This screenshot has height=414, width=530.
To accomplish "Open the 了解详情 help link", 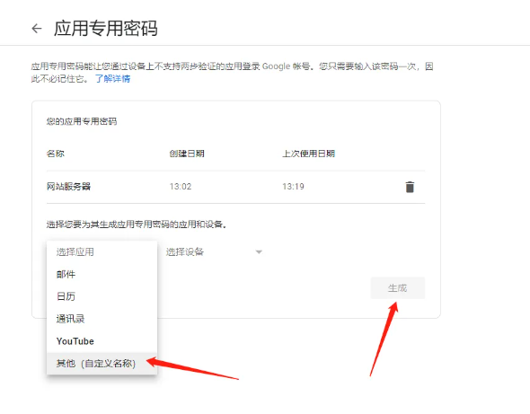I will click(x=112, y=79).
